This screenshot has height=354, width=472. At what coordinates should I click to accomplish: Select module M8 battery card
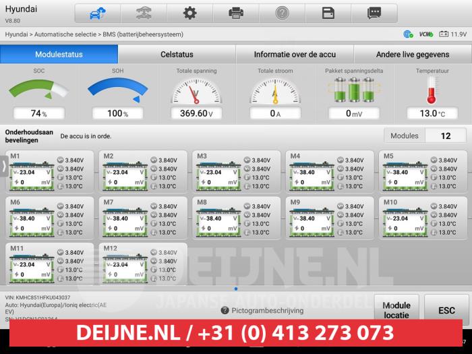(237, 217)
